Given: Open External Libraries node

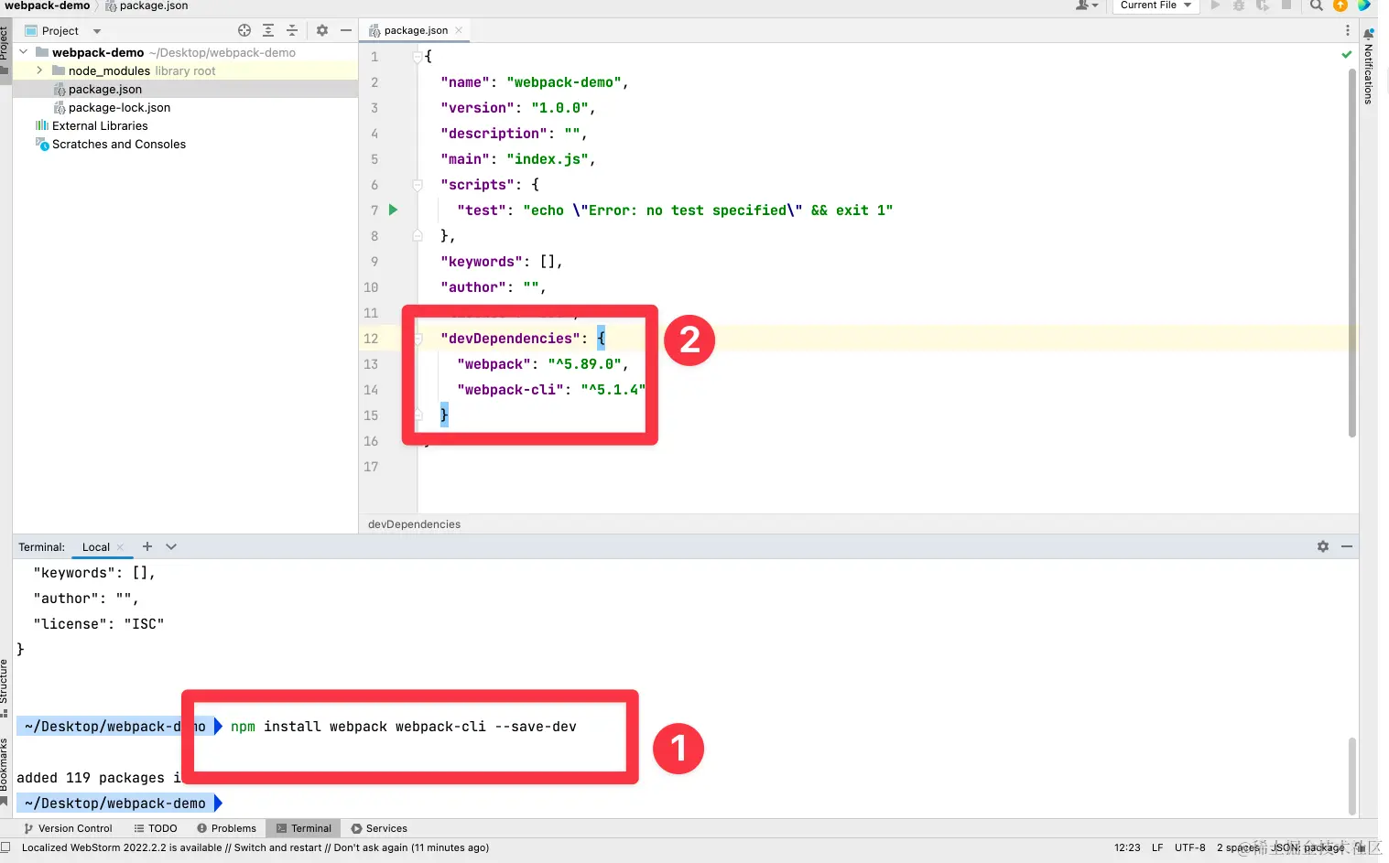Looking at the screenshot, I should coord(99,125).
